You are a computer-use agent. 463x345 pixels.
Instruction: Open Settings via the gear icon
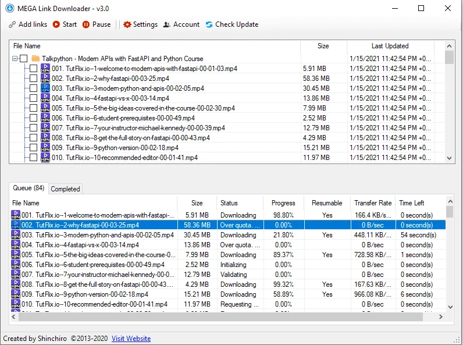click(x=127, y=24)
